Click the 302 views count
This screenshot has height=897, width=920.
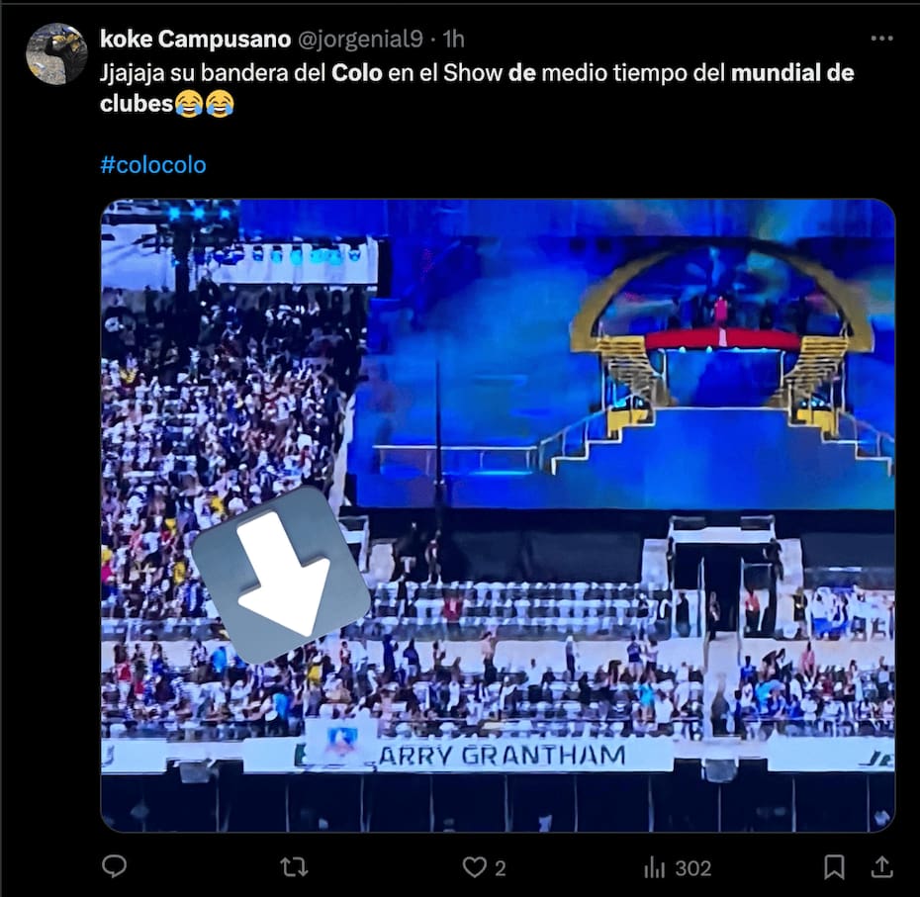coord(692,868)
